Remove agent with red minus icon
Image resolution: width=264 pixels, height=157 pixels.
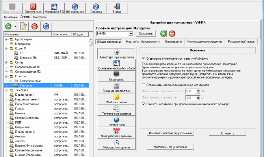35,26
